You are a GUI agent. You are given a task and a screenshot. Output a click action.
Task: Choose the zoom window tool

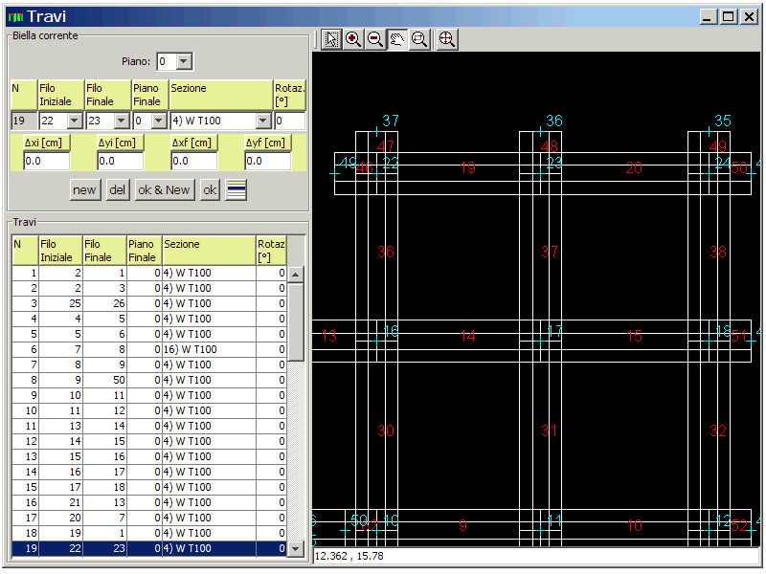pyautogui.click(x=419, y=39)
